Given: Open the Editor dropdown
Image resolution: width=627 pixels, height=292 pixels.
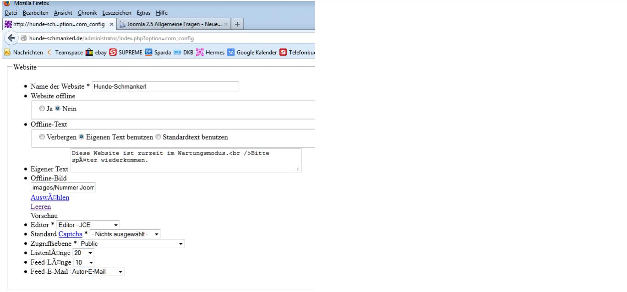Looking at the screenshot, I should pyautogui.click(x=88, y=225).
